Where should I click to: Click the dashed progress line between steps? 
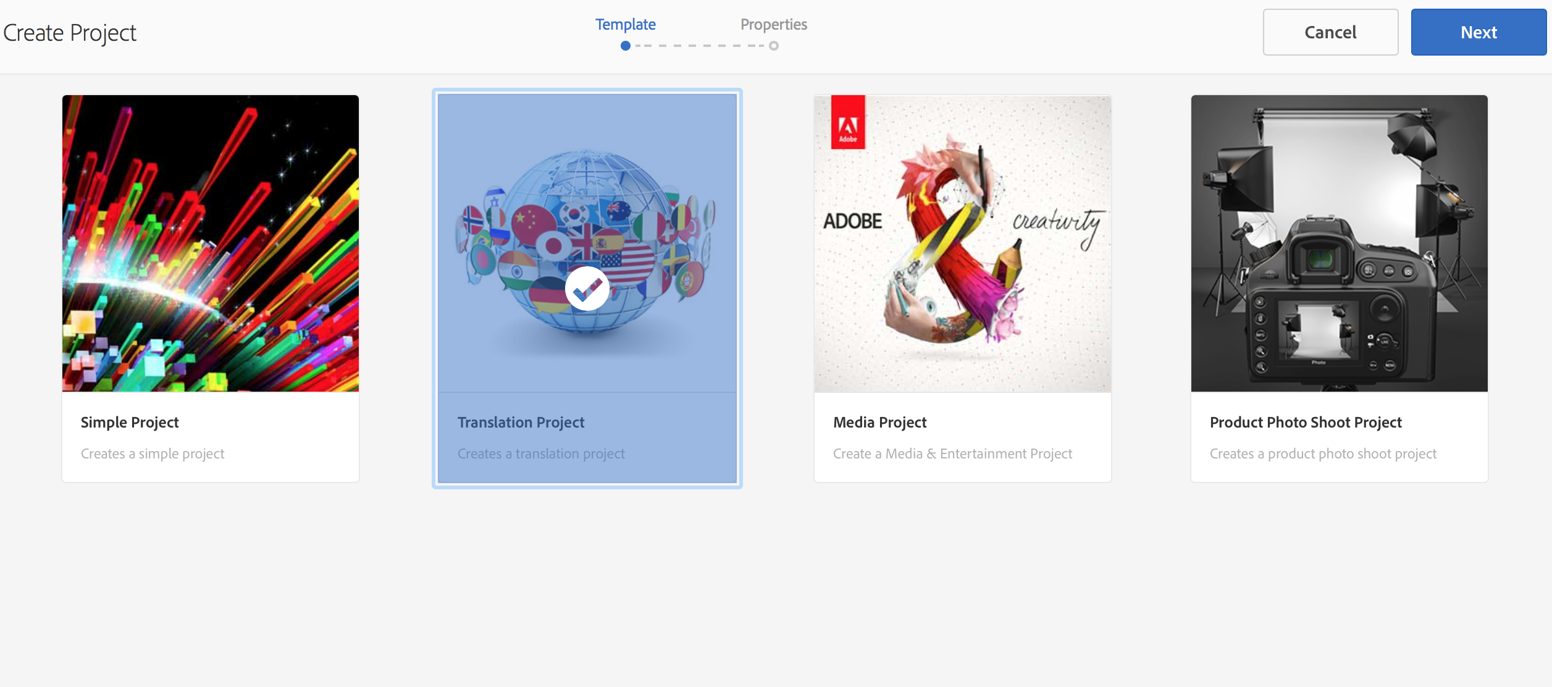coord(700,46)
